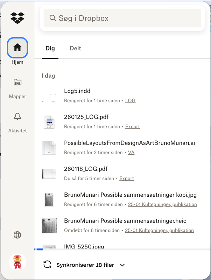Switch to the Delt tab
This screenshot has width=211, height=280.
tap(75, 48)
